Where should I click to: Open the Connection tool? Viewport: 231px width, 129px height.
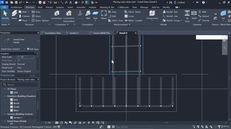tap(57, 15)
